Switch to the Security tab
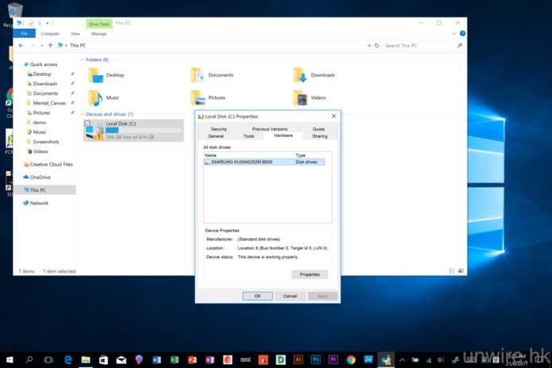552x368 pixels. coord(219,129)
